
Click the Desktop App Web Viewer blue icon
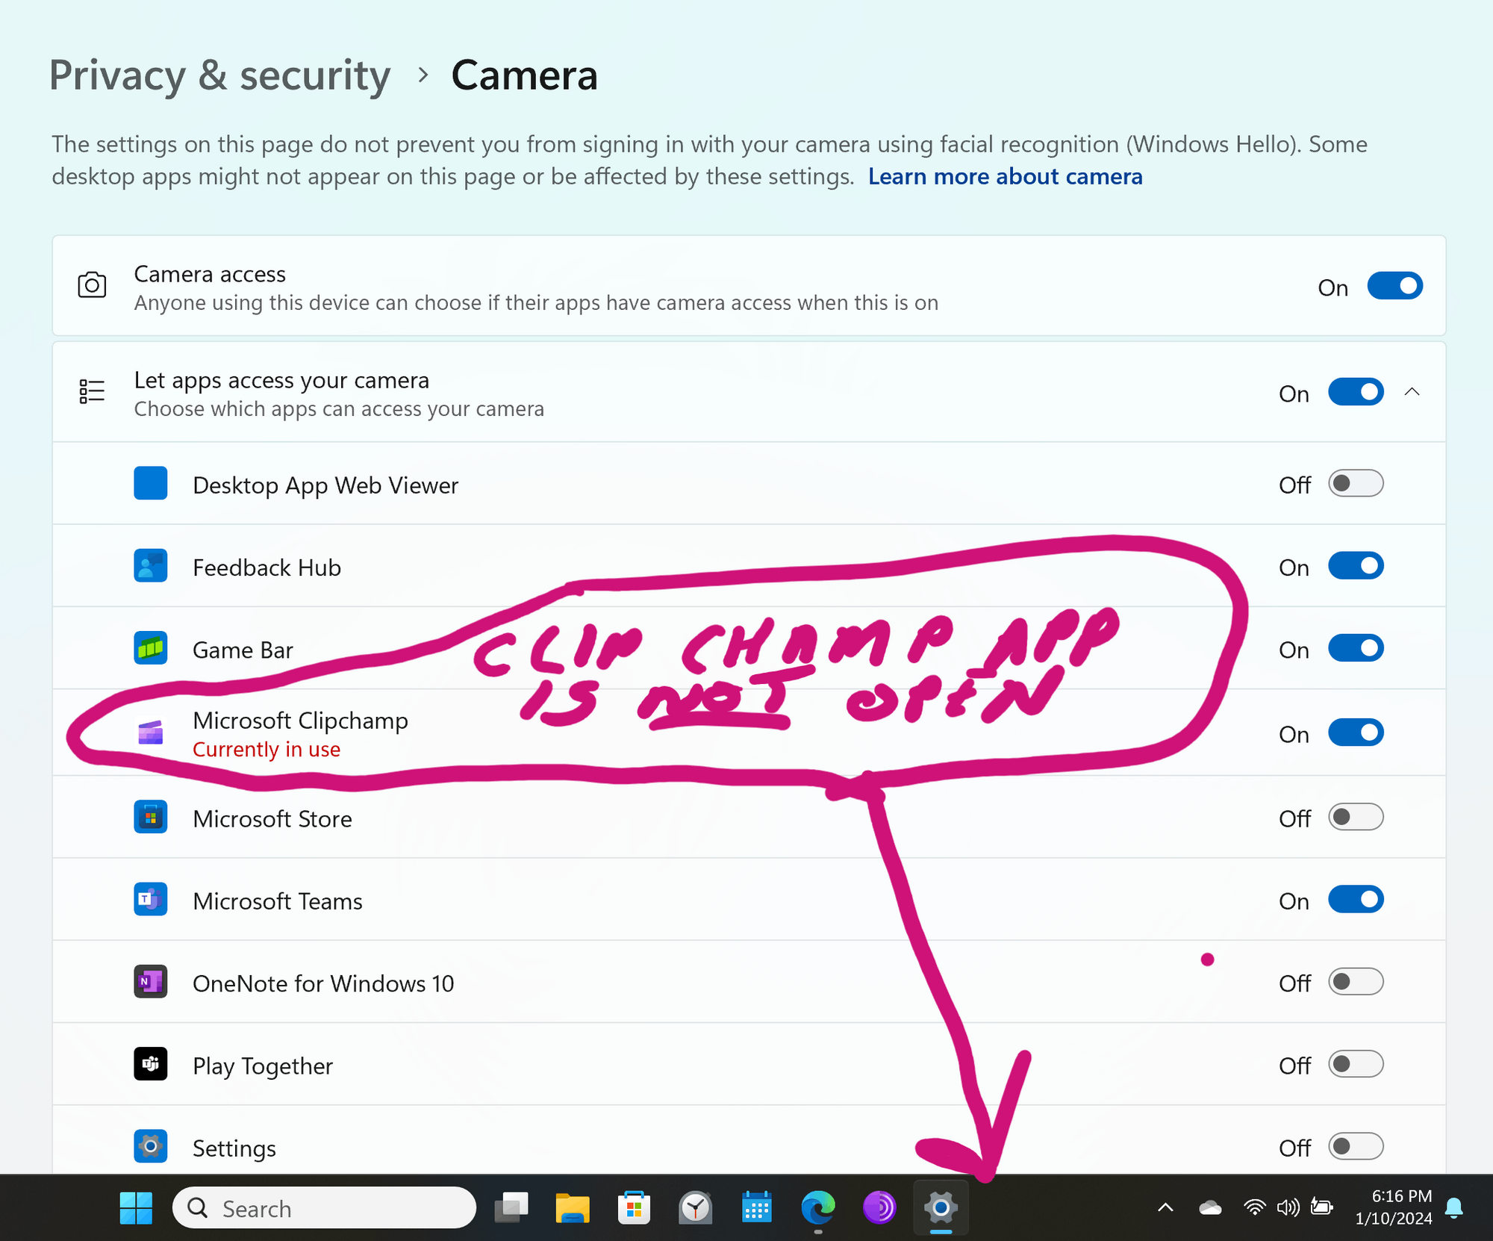[150, 483]
